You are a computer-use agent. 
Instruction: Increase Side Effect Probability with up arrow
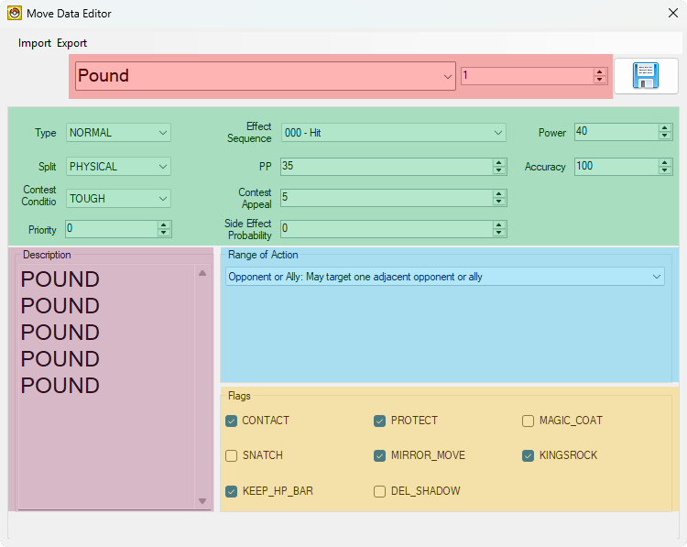coord(498,225)
